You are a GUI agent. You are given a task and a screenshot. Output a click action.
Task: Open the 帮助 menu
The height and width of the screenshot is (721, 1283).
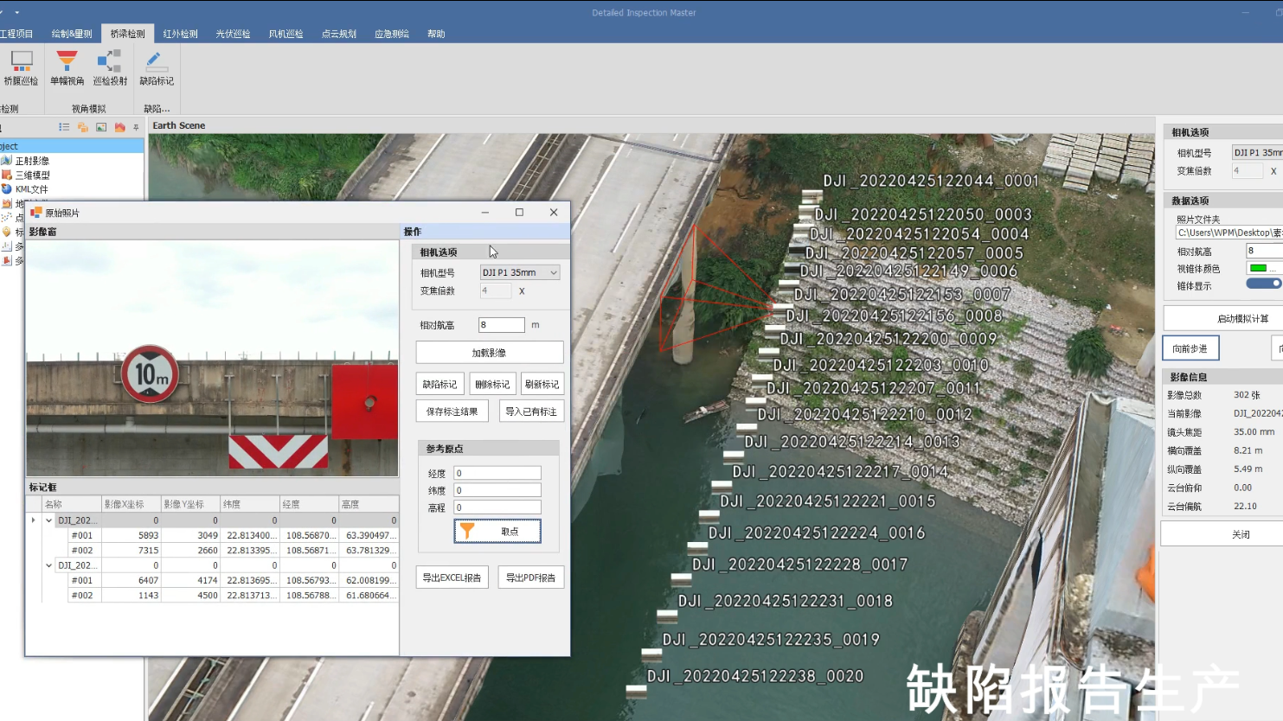point(435,34)
